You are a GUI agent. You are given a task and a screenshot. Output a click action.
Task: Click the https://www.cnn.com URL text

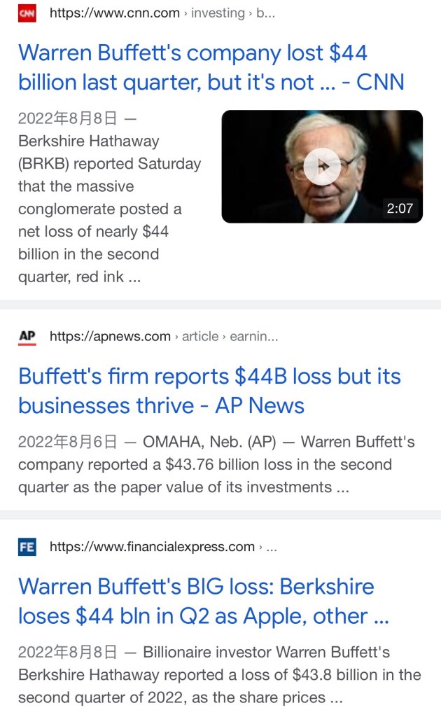pos(114,13)
